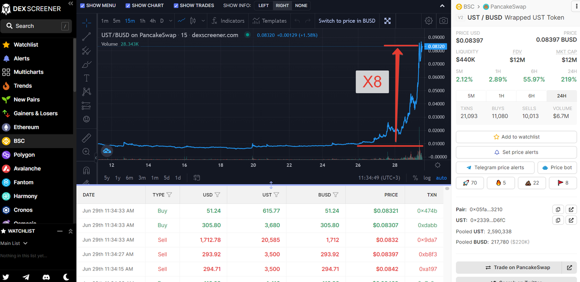
Task: Open Gainers & Losers in sidebar
Action: [36, 113]
